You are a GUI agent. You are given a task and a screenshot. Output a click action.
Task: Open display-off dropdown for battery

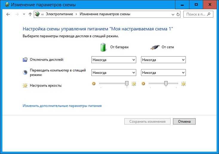coord(114,60)
